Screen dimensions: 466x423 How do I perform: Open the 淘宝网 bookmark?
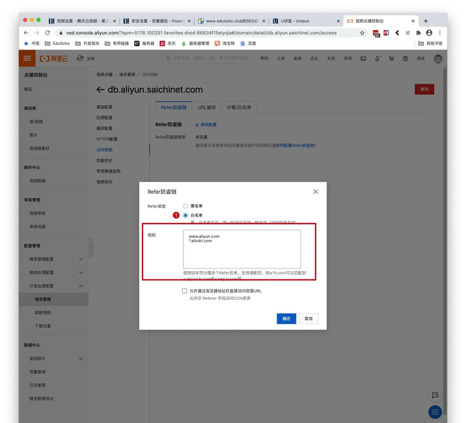pyautogui.click(x=225, y=43)
